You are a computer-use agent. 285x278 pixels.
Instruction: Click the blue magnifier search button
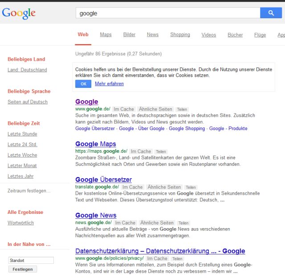point(271,13)
